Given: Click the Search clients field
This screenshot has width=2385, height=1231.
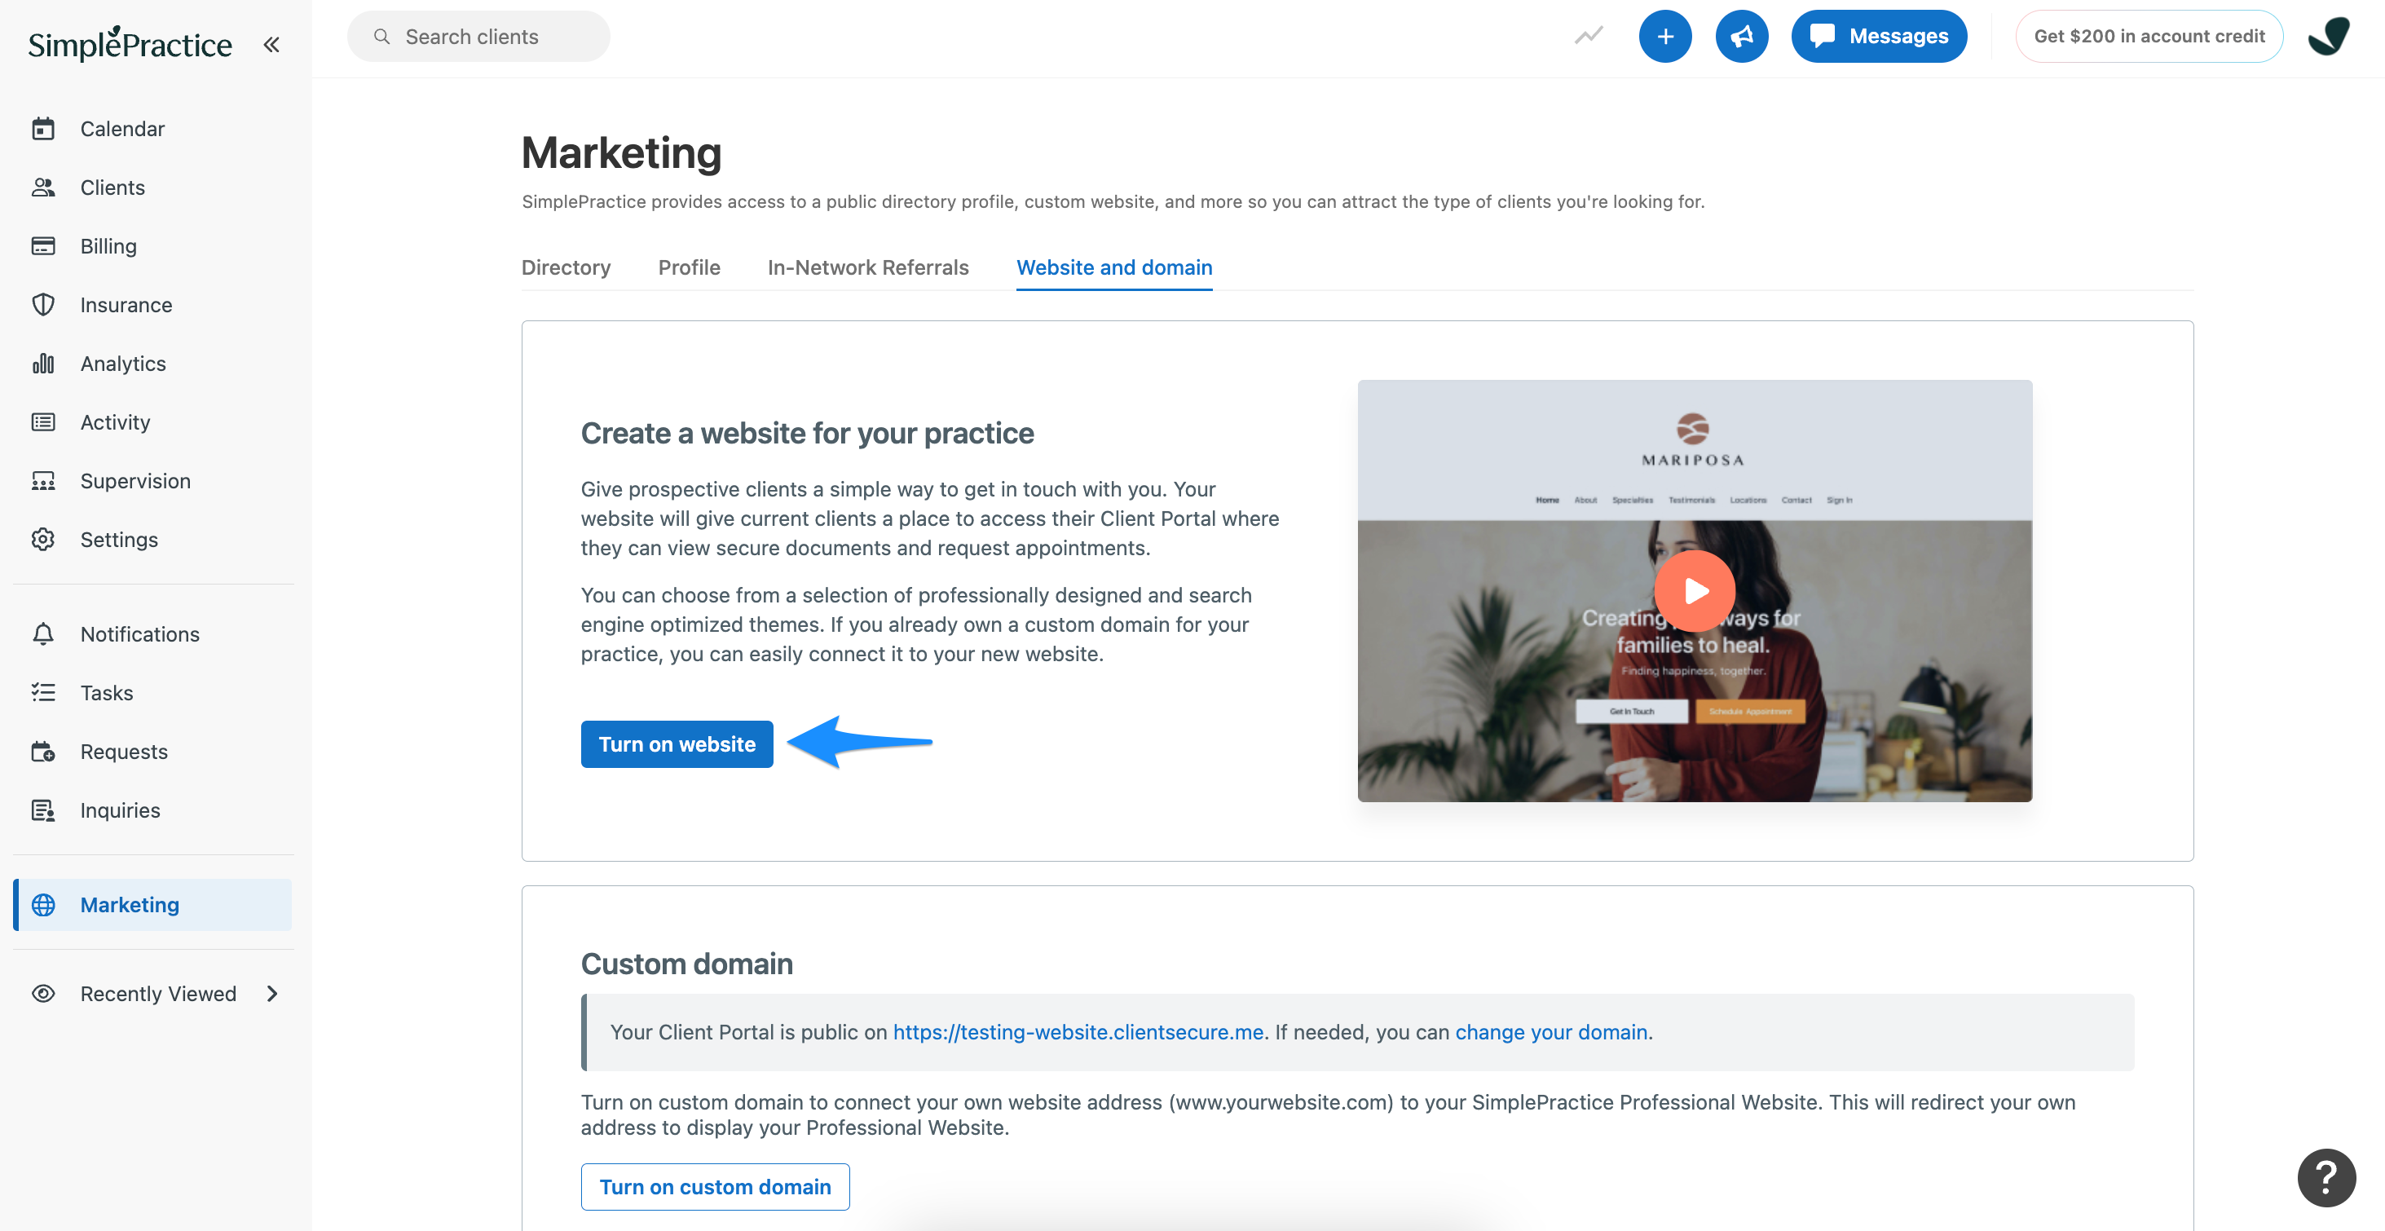Looking at the screenshot, I should 478,37.
